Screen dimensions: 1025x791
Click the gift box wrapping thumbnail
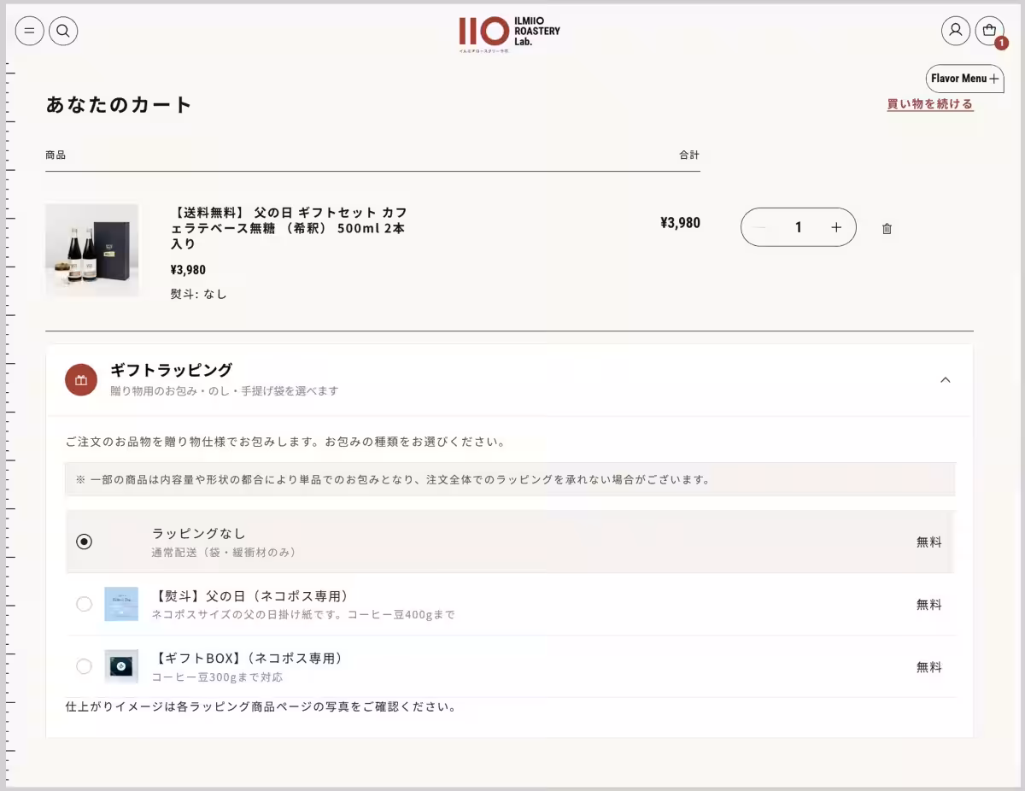(121, 666)
